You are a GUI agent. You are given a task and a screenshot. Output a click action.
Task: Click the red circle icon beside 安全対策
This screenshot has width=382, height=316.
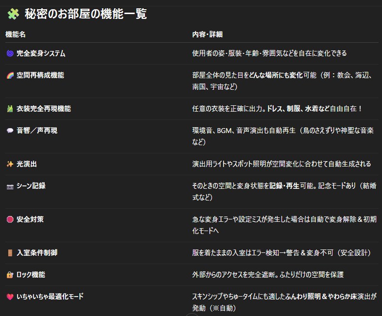pos(10,219)
